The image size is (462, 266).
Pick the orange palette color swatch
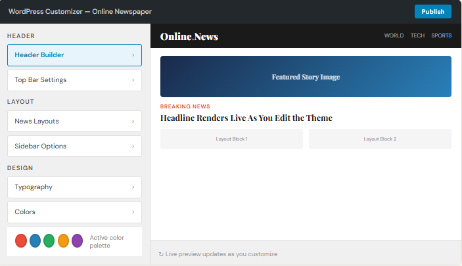pos(63,240)
